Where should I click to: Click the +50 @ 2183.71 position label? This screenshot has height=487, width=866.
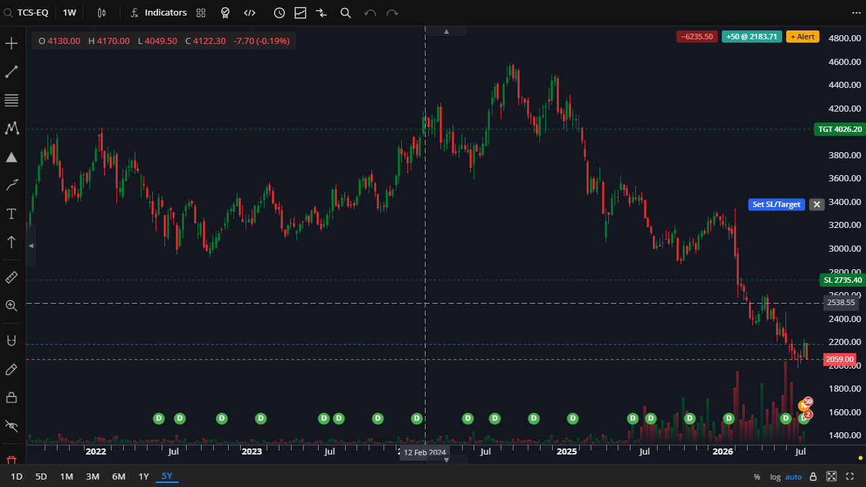pos(752,37)
